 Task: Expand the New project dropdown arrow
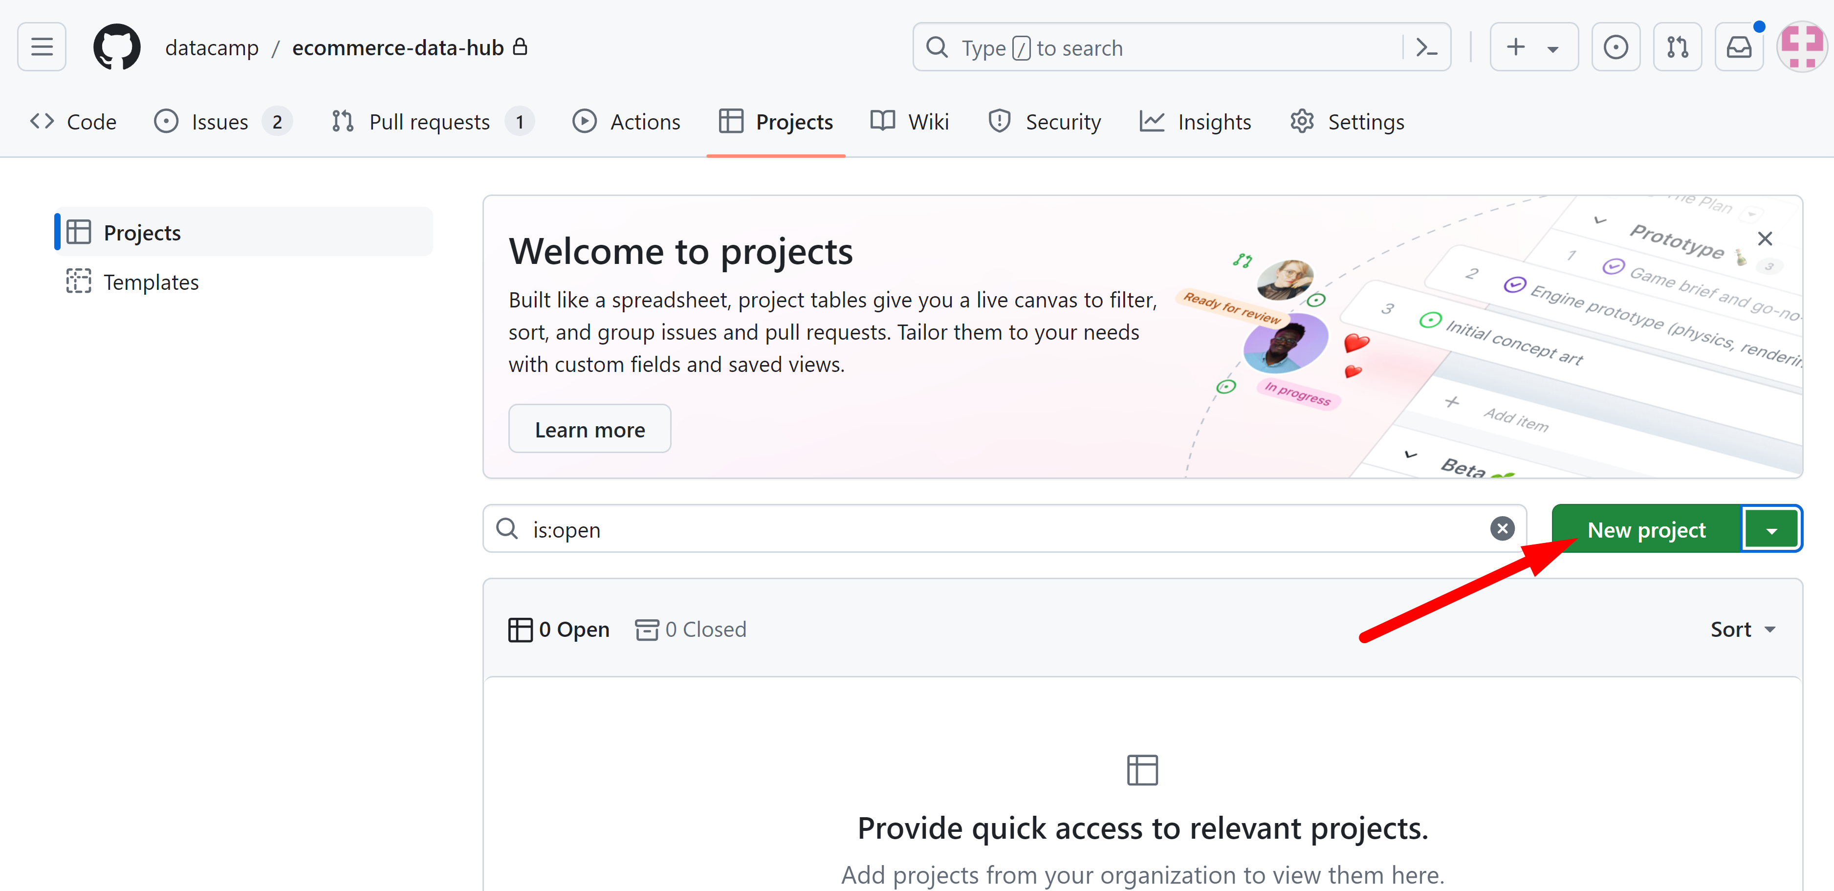tap(1771, 529)
